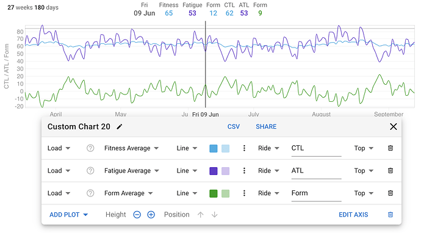Pick the light purple secondary color for ATL

tap(226, 171)
